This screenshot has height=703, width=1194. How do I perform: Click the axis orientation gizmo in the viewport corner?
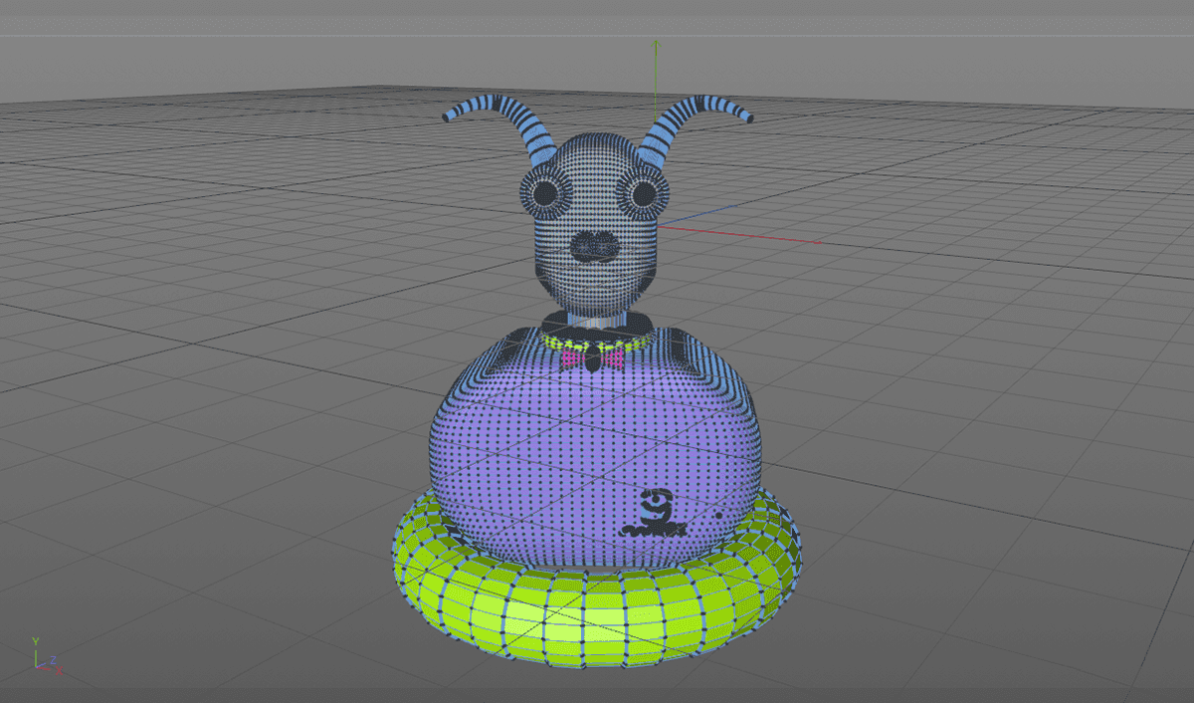pyautogui.click(x=46, y=657)
